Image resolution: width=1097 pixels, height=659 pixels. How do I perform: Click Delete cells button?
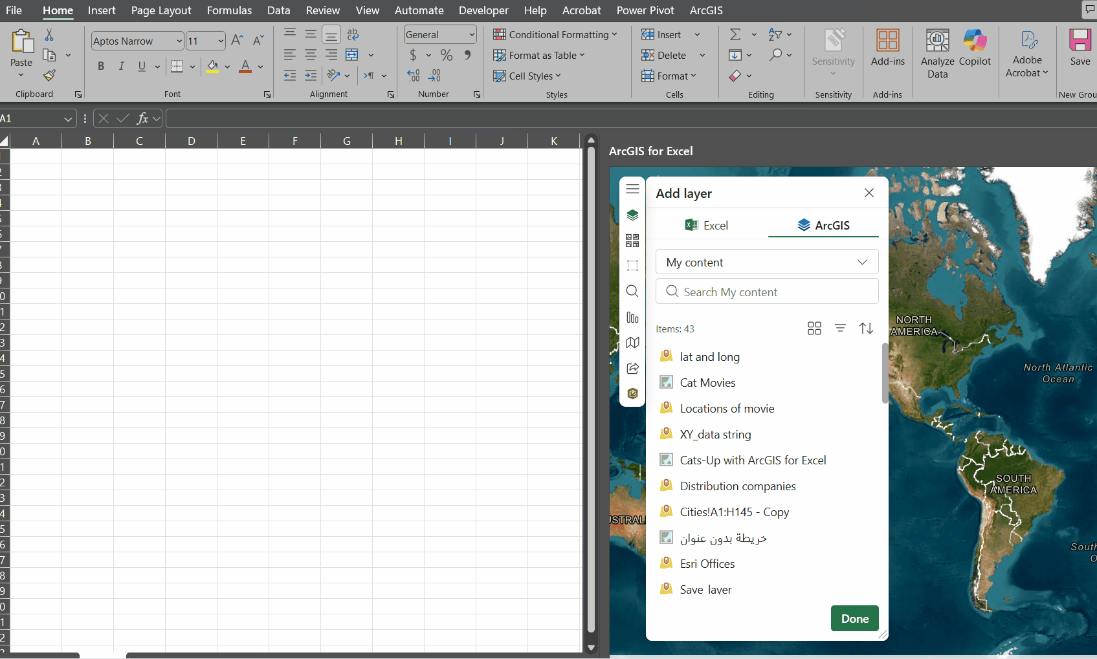(x=663, y=55)
